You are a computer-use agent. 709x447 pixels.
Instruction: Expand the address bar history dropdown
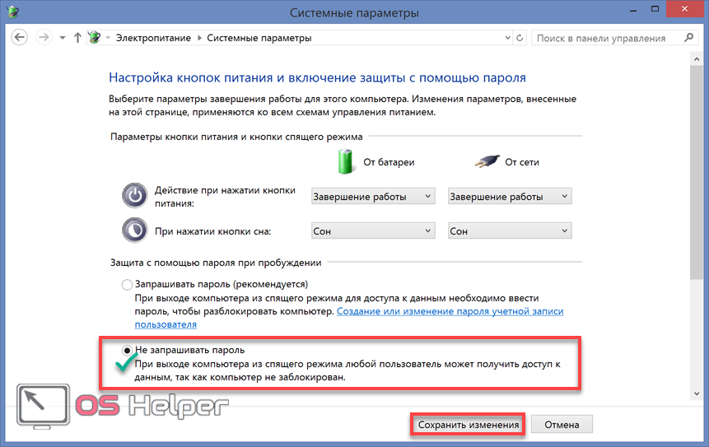pyautogui.click(x=507, y=38)
